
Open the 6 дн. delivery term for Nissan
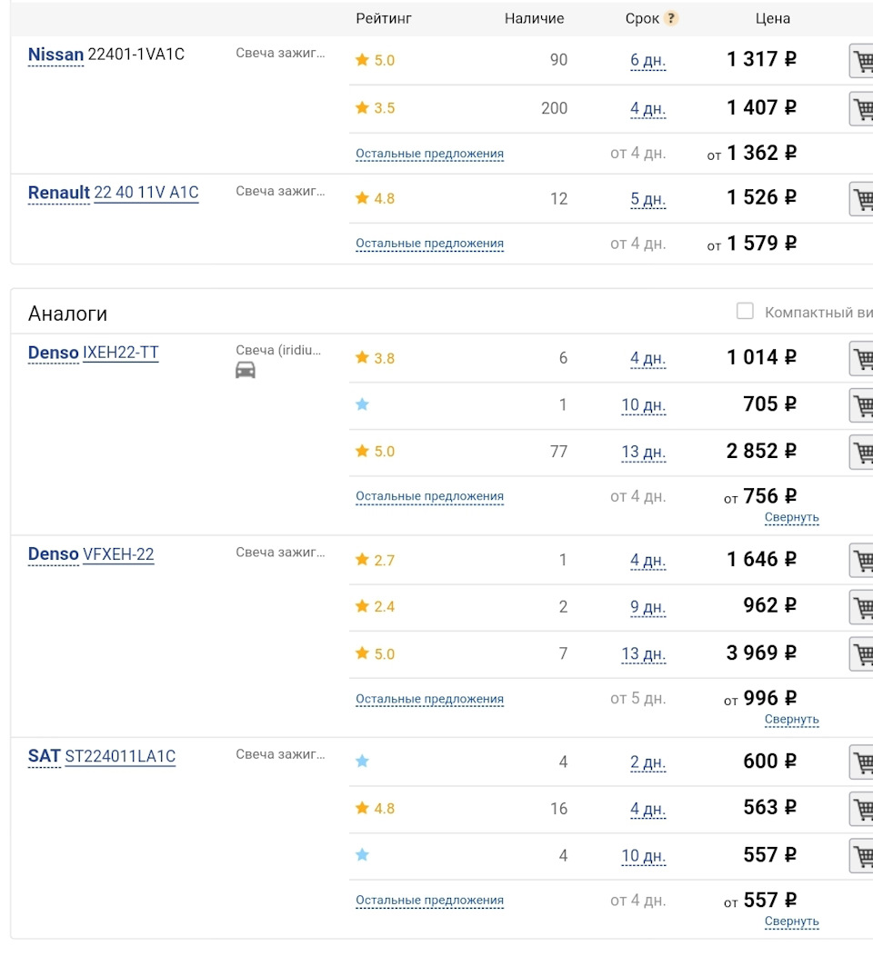coord(647,61)
